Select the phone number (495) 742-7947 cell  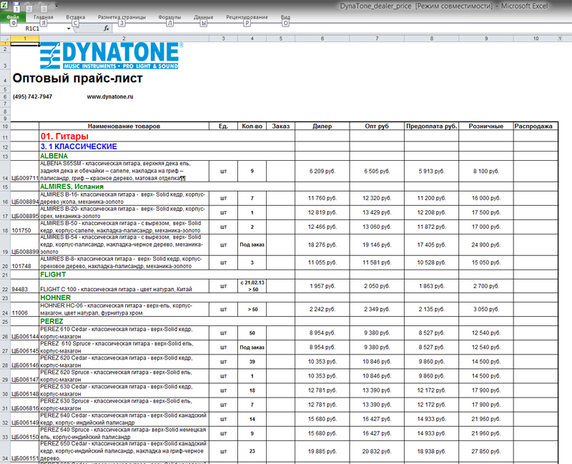pyautogui.click(x=32, y=97)
